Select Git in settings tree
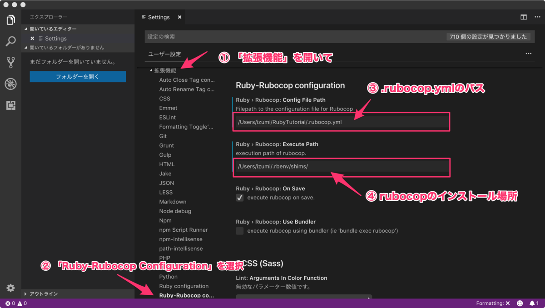This screenshot has height=308, width=545. point(163,136)
